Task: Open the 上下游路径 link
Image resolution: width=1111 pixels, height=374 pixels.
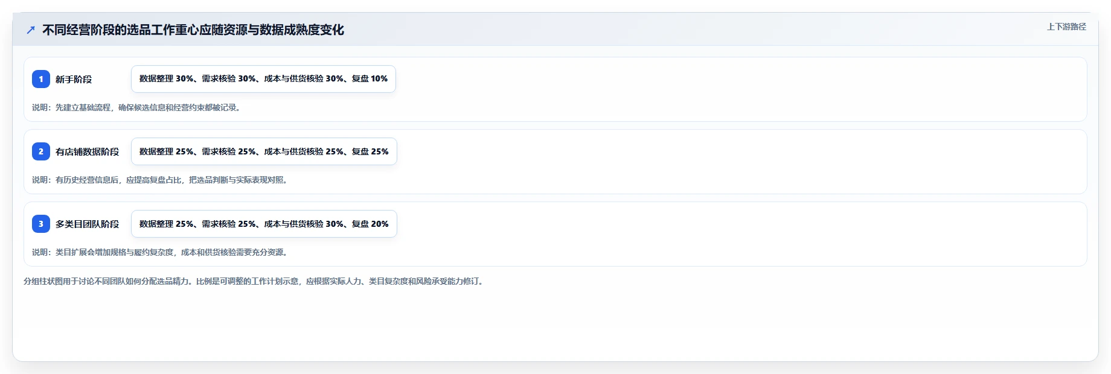Action: pyautogui.click(x=1066, y=27)
